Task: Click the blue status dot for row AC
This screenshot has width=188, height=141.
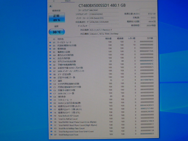Action: pos(50,58)
